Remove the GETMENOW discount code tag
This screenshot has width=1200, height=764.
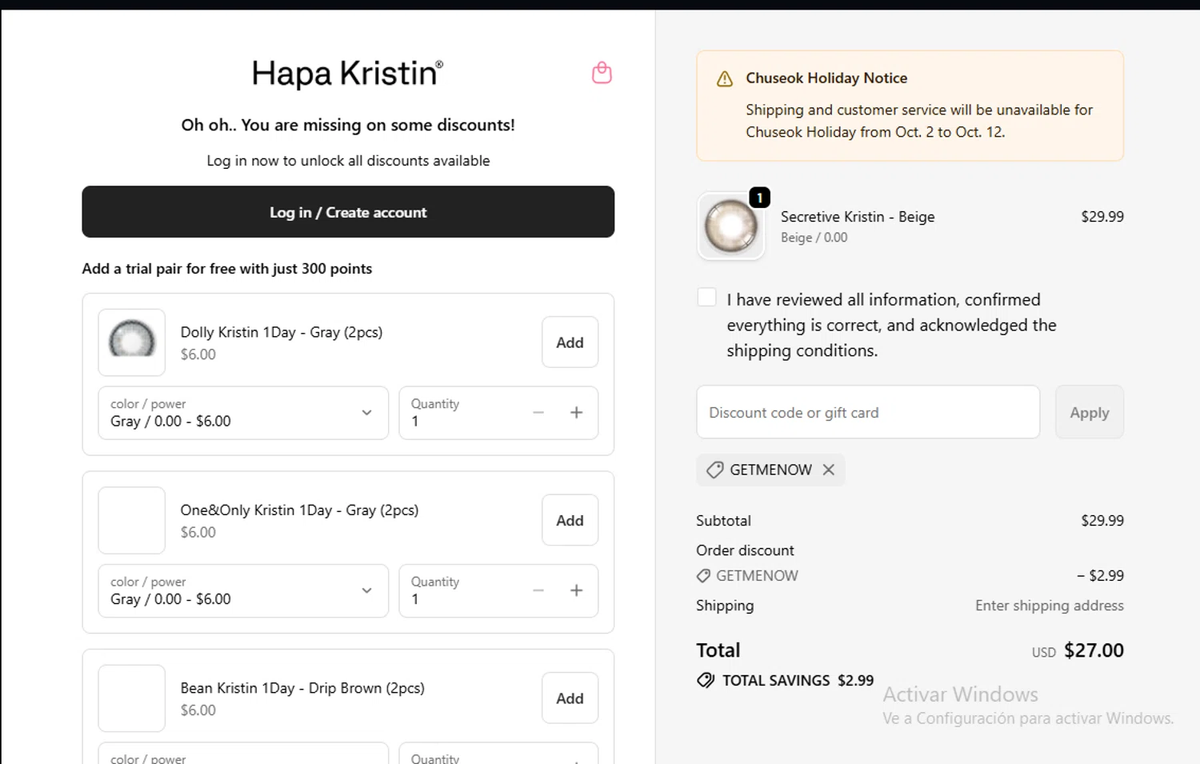pos(829,470)
